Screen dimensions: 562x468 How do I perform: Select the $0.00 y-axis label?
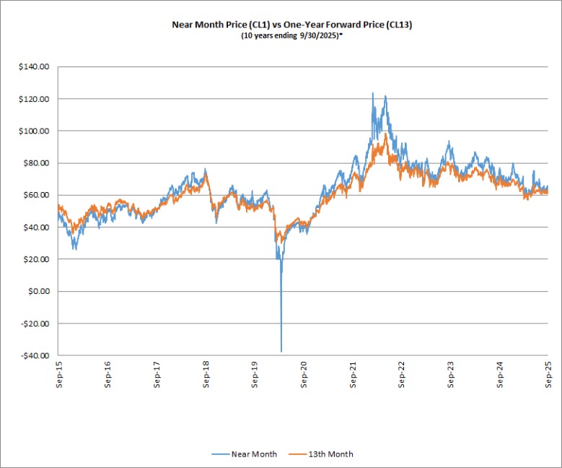point(37,292)
